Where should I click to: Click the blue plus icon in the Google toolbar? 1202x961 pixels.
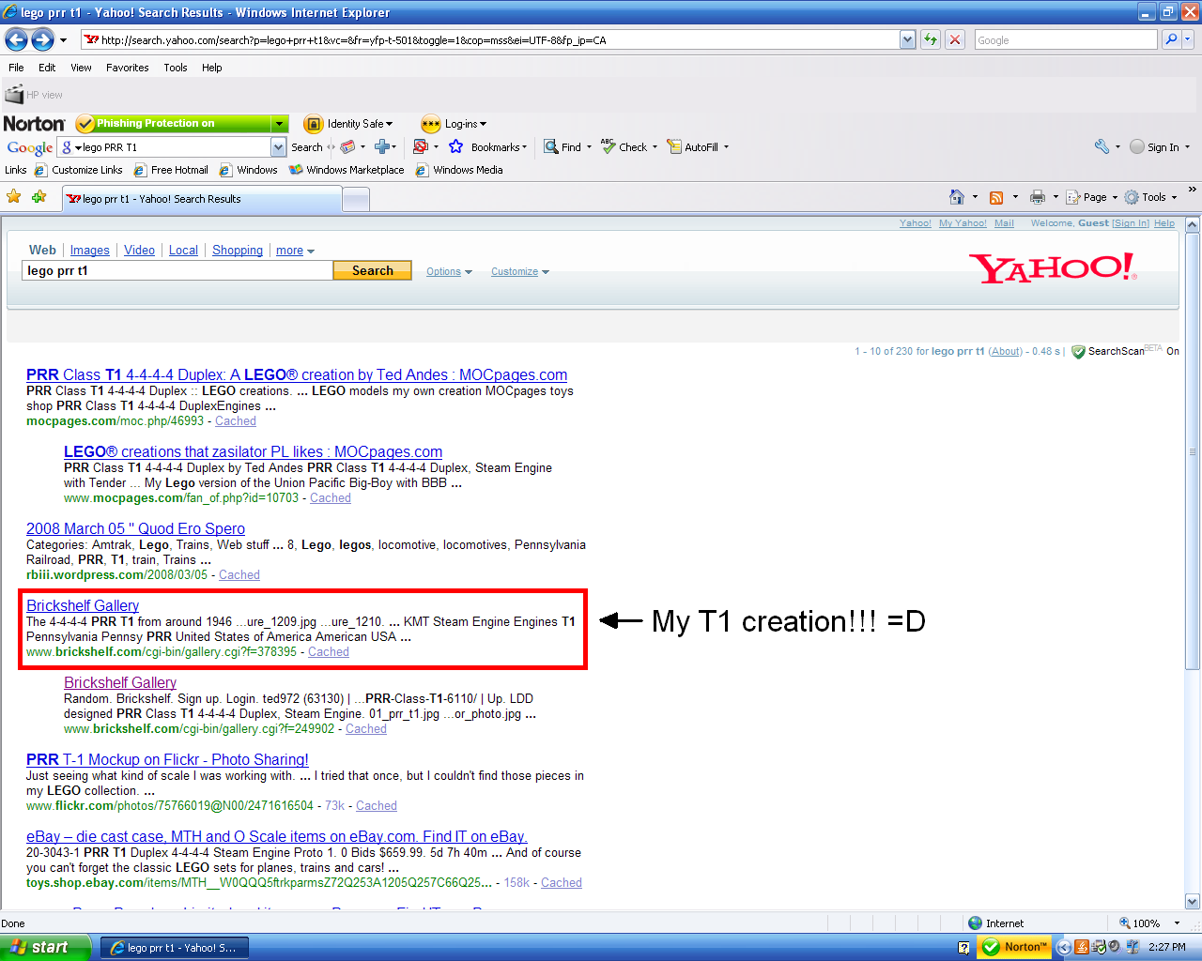pyautogui.click(x=382, y=146)
